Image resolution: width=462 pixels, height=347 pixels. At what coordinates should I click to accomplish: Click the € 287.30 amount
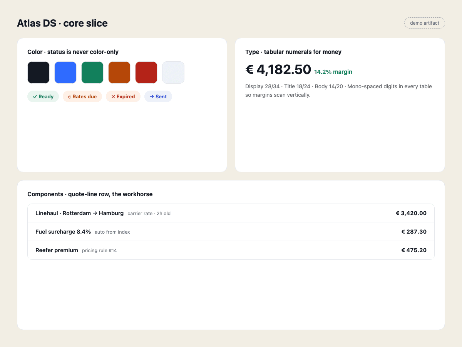[x=414, y=232]
